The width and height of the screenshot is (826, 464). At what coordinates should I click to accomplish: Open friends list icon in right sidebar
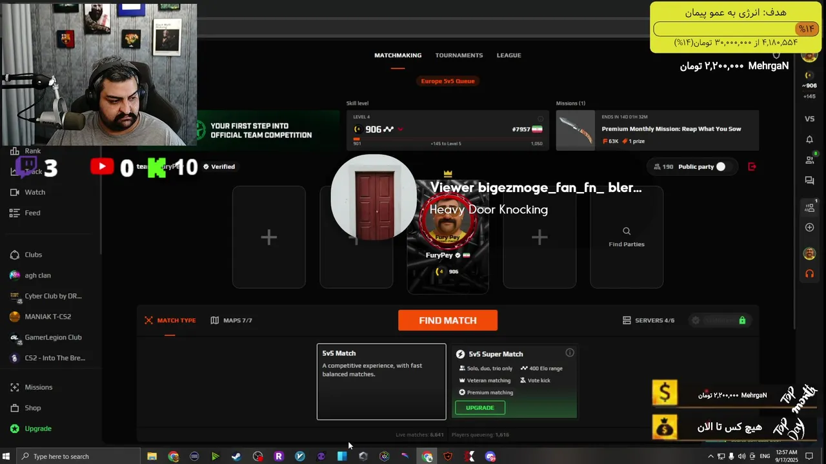(809, 160)
